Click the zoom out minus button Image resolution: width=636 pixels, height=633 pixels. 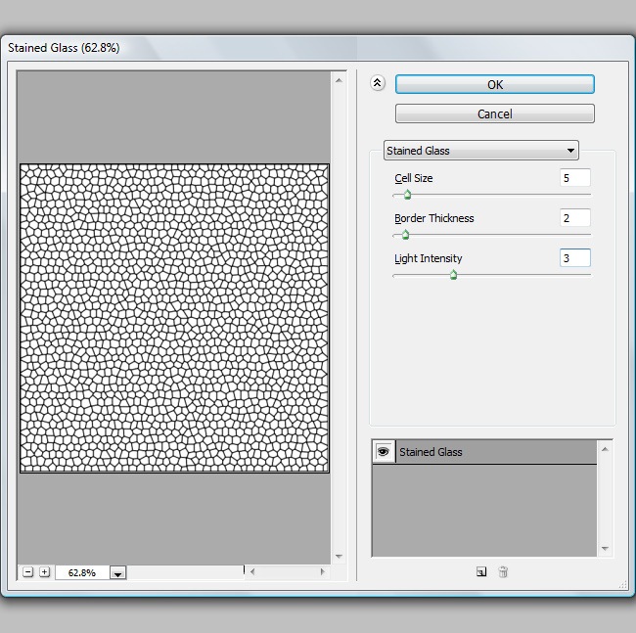(27, 572)
